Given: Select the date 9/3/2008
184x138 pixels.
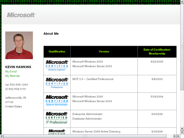Looking at the screenshot, I should (x=157, y=131).
